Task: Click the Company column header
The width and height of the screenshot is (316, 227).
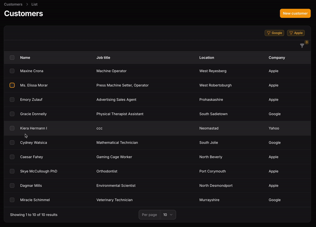Action: (276, 57)
